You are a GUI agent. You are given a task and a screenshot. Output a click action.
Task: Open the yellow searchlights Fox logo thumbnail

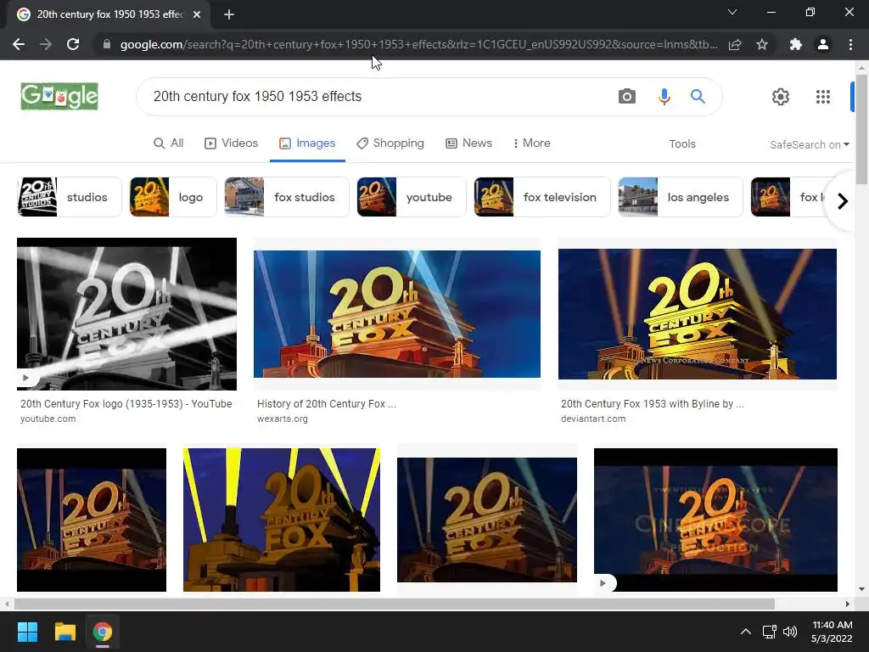(282, 520)
